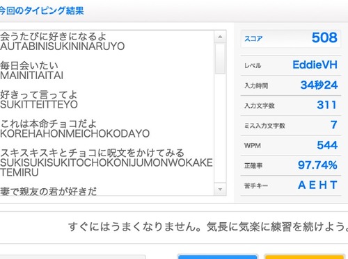Click the scroll down arrow in results list
Viewport: 348px width, 259px height.
tap(220, 190)
